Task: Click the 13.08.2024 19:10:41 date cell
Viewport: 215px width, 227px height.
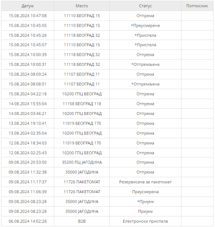Action: click(28, 124)
